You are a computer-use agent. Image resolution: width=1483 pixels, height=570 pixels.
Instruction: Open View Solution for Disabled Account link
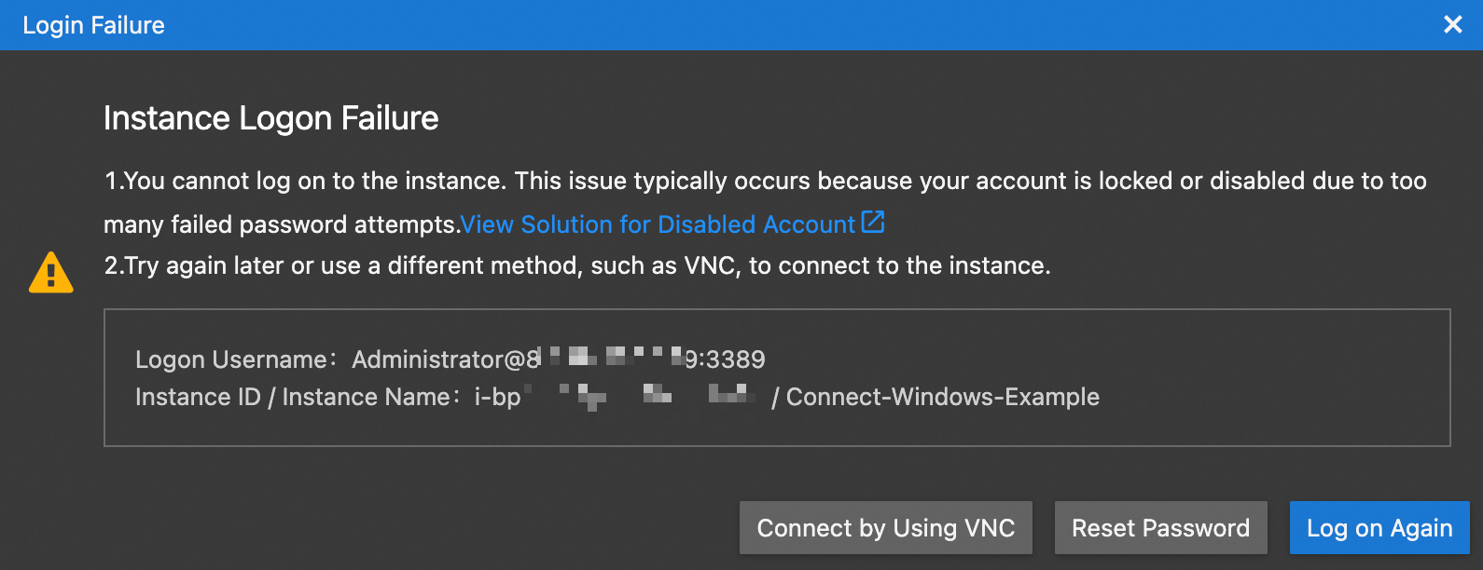click(658, 224)
